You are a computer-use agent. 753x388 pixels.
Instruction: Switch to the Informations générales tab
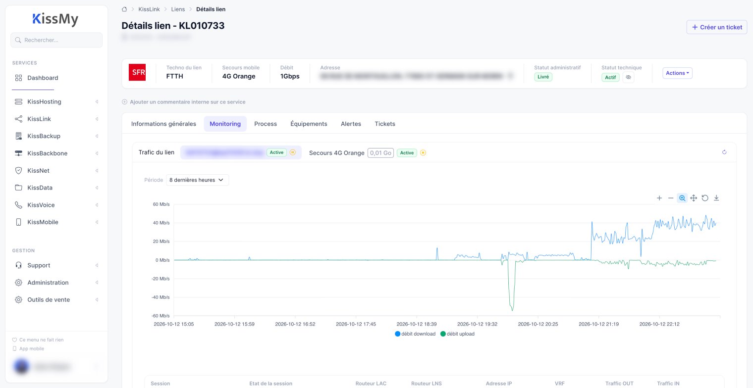tap(163, 124)
